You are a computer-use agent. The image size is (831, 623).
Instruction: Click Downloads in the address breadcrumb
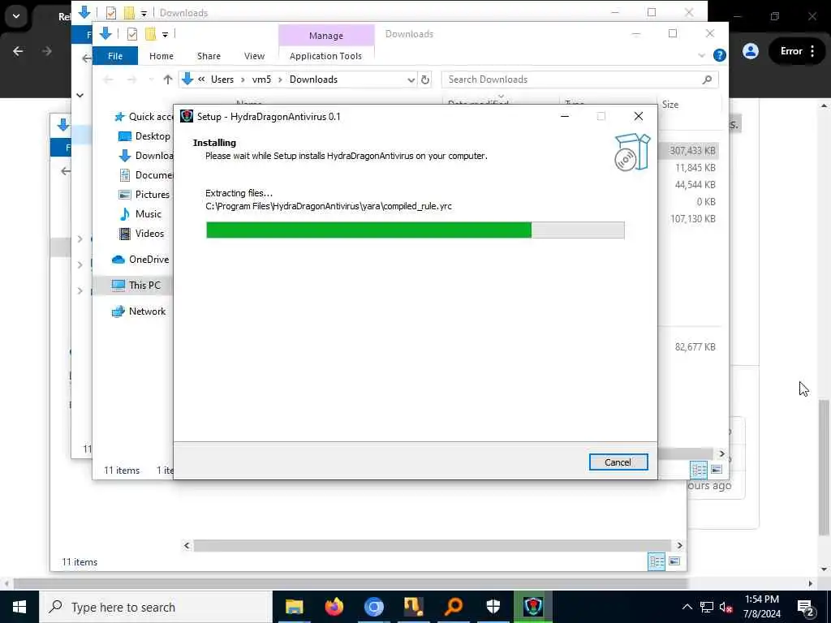coord(313,79)
